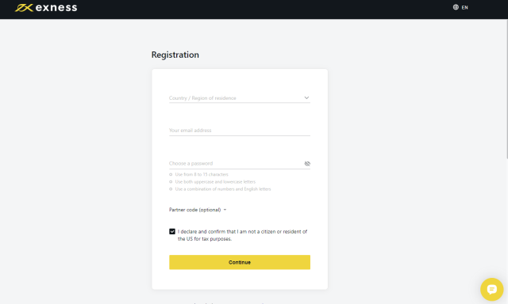Open the live chat bubble icon
This screenshot has width=508, height=304.
coord(492,290)
